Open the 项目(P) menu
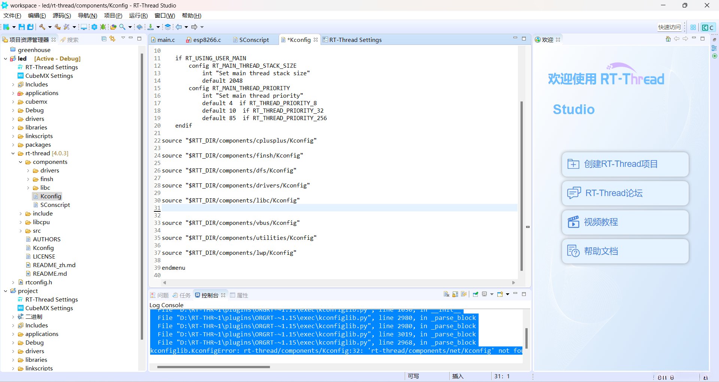Image resolution: width=719 pixels, height=382 pixels. point(113,16)
